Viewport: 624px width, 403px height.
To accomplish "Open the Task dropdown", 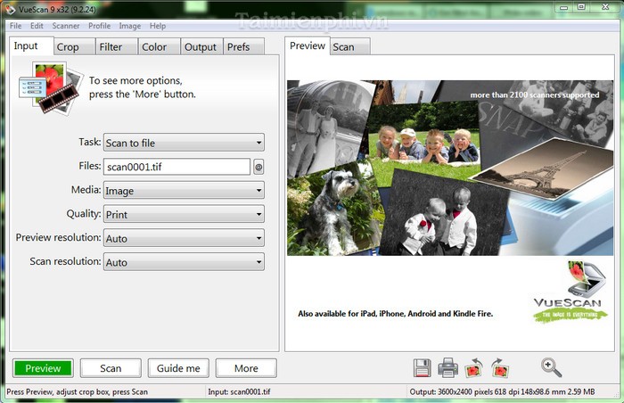I will click(x=184, y=143).
